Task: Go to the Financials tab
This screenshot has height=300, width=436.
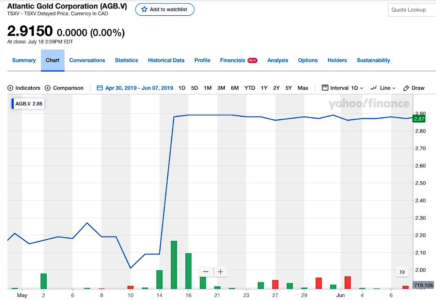Action: click(x=233, y=60)
